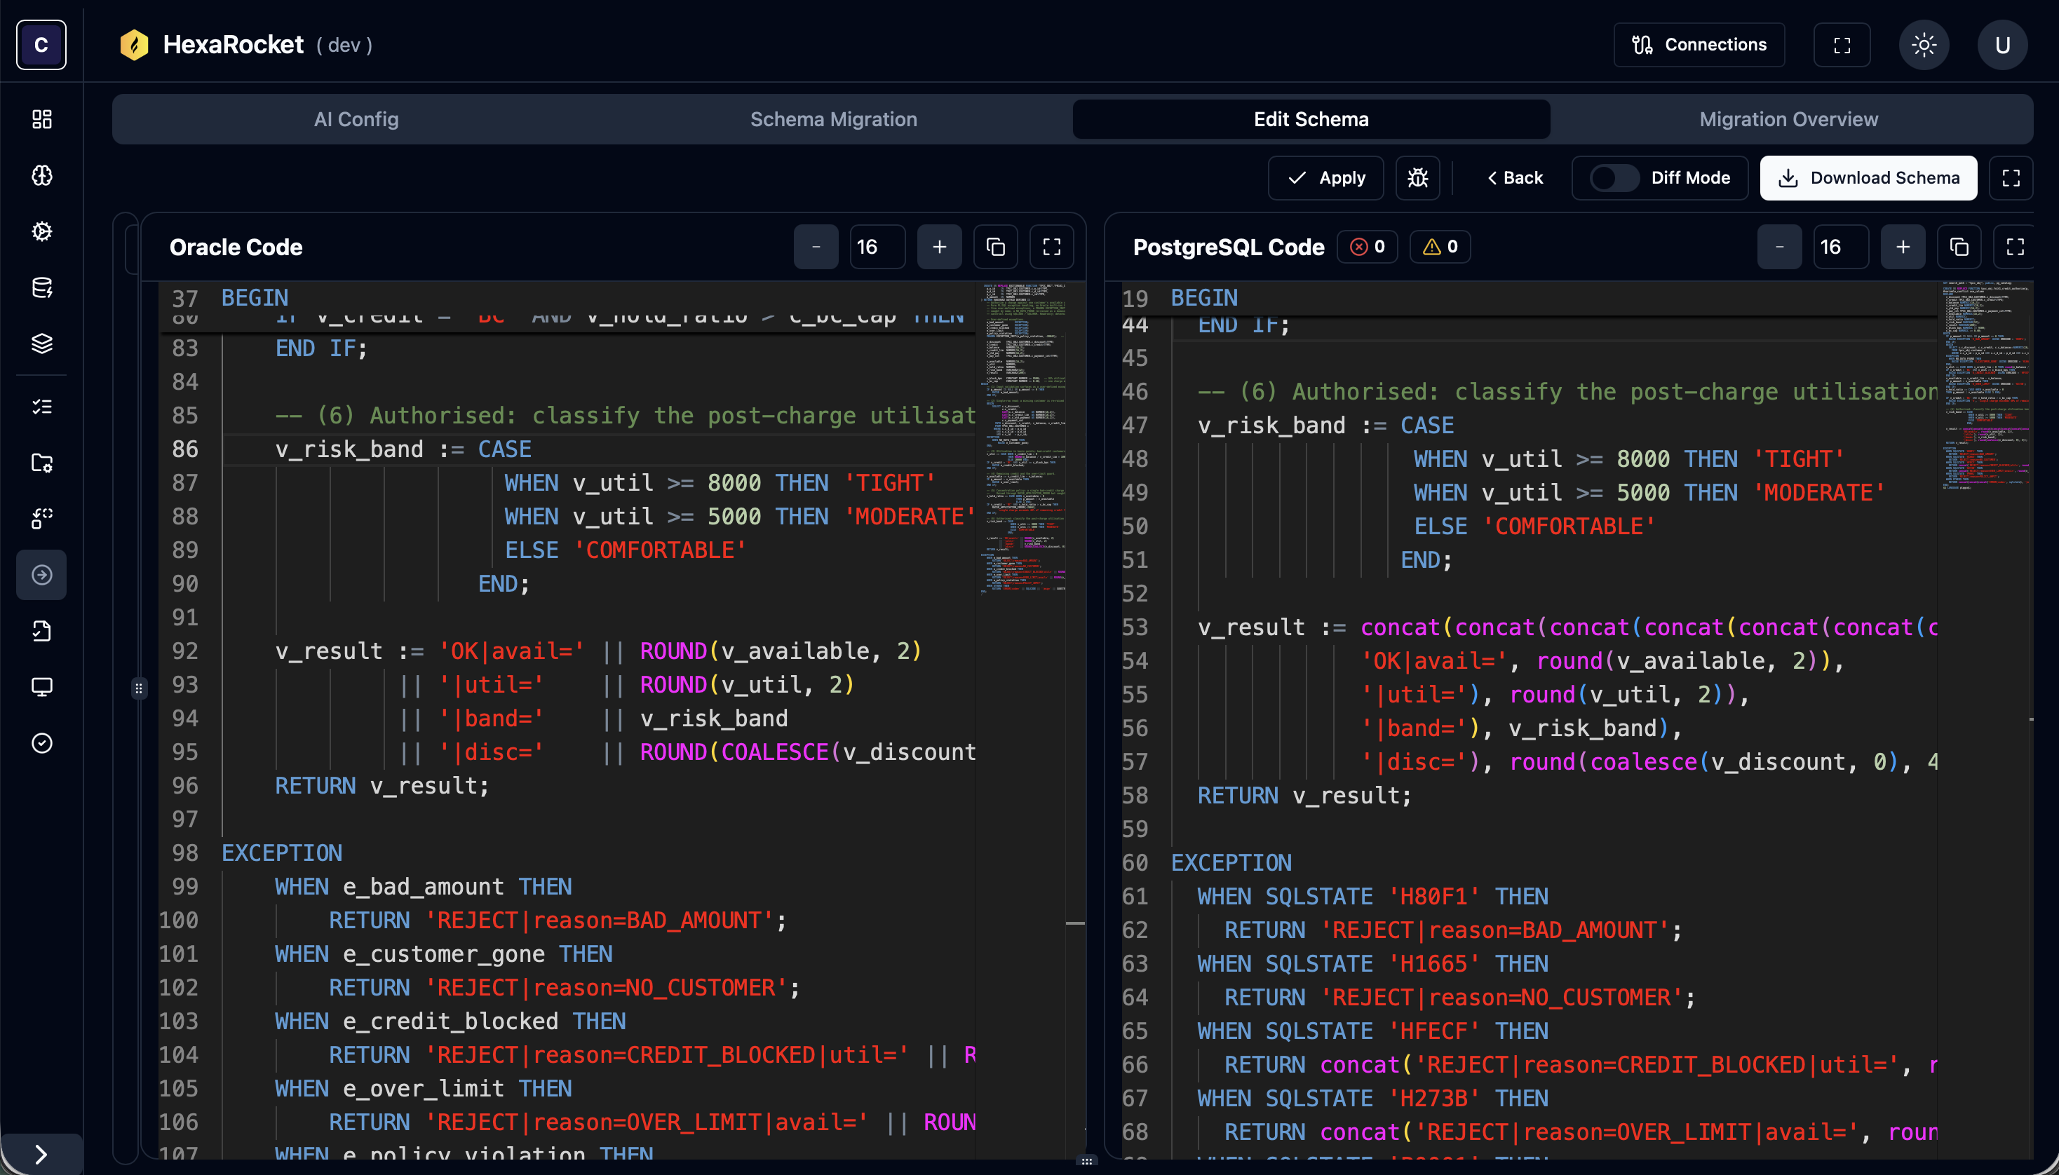Click PostgreSQL 'H1665' SQLSTATE line
Image resolution: width=2059 pixels, height=1175 pixels.
tap(1372, 963)
